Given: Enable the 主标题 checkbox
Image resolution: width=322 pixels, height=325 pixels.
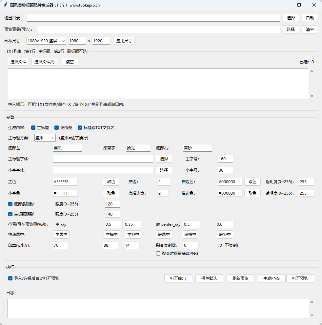Looking at the screenshot, I should (33, 128).
